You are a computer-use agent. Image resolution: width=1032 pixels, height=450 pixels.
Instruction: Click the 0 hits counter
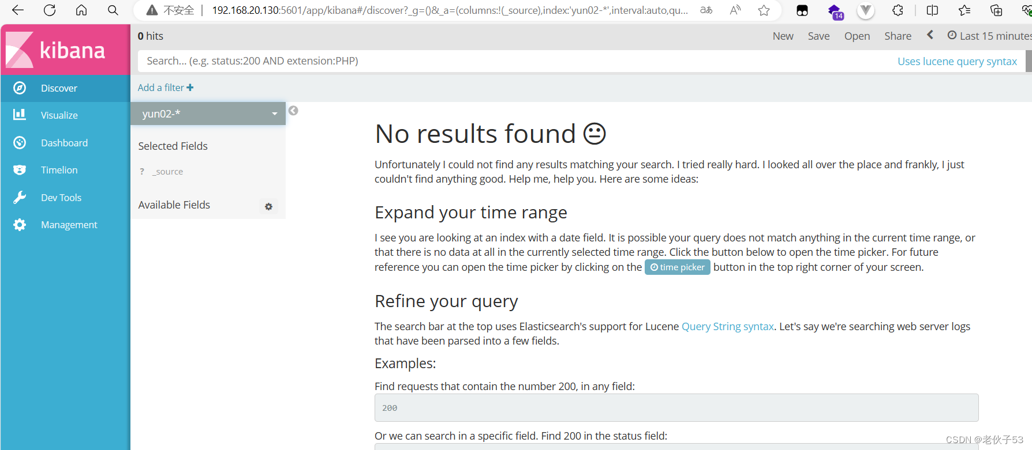tap(150, 36)
